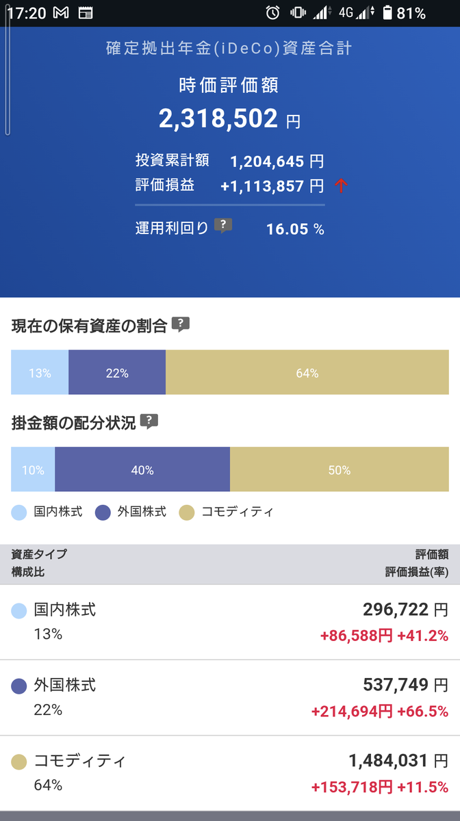
Task: Tap the 10% segment in contribution allocation bar
Action: click(33, 470)
